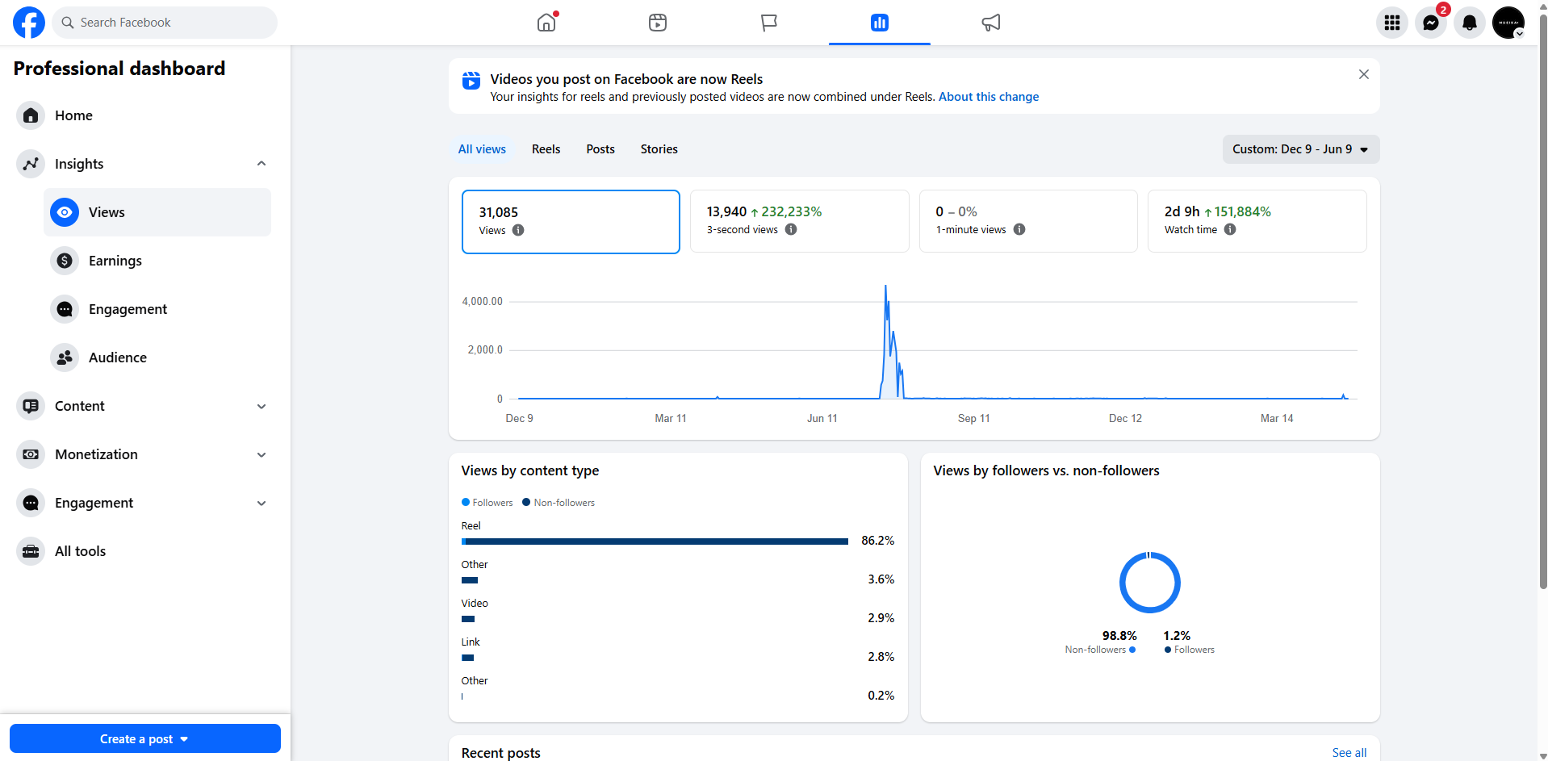This screenshot has height=761, width=1548.
Task: Select the 31,085 Views metric card
Action: click(x=571, y=221)
